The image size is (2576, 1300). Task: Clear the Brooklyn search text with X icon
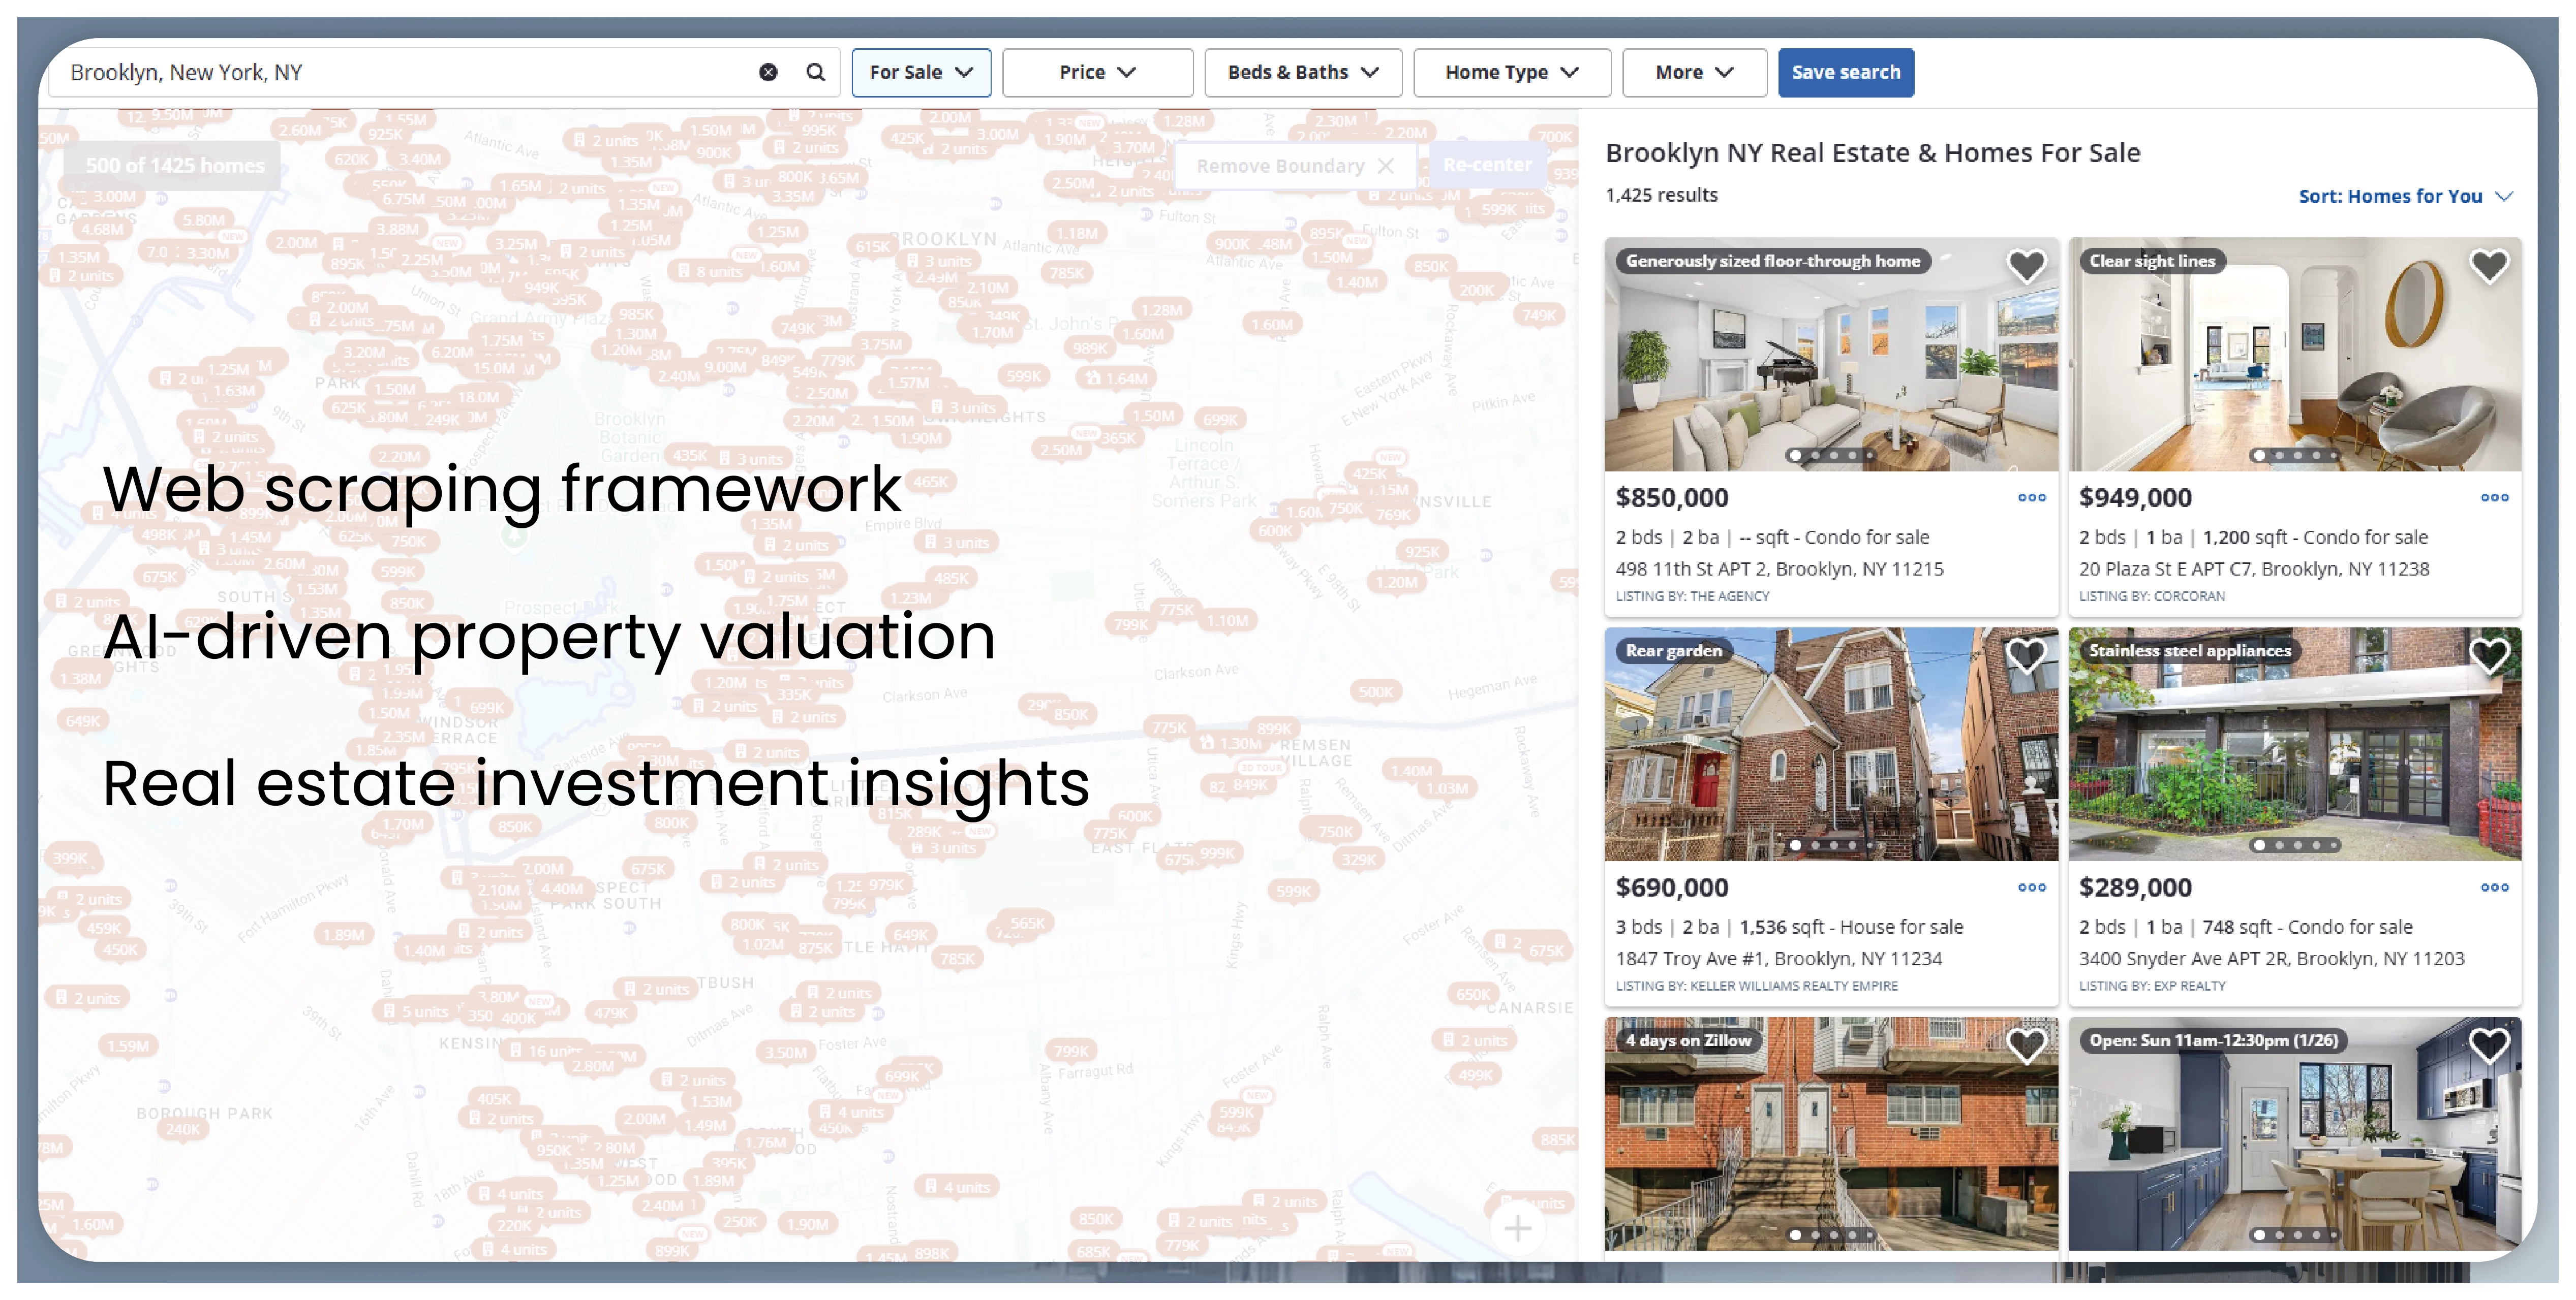click(x=768, y=72)
